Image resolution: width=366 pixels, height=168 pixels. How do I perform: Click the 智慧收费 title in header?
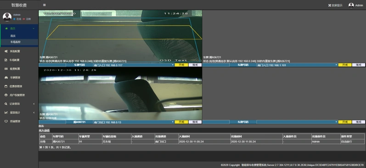click(19, 5)
